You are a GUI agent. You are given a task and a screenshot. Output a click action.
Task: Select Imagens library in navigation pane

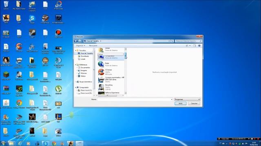tap(82, 70)
